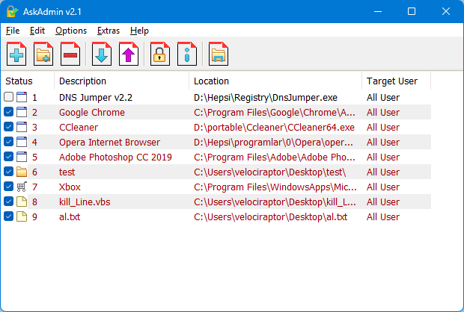The width and height of the screenshot is (464, 312).
Task: Select the 'CCleaner' description
Action: [x=79, y=127]
